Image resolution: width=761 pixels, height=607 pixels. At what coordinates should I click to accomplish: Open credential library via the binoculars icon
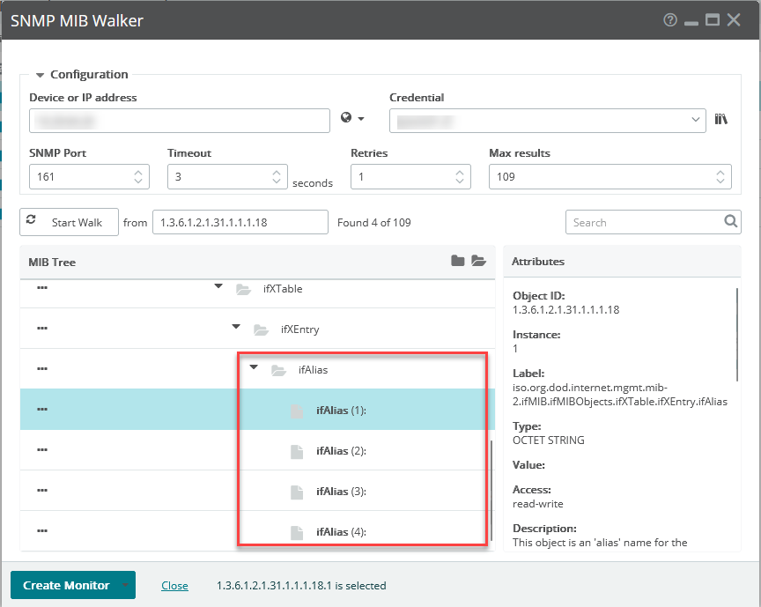[720, 119]
